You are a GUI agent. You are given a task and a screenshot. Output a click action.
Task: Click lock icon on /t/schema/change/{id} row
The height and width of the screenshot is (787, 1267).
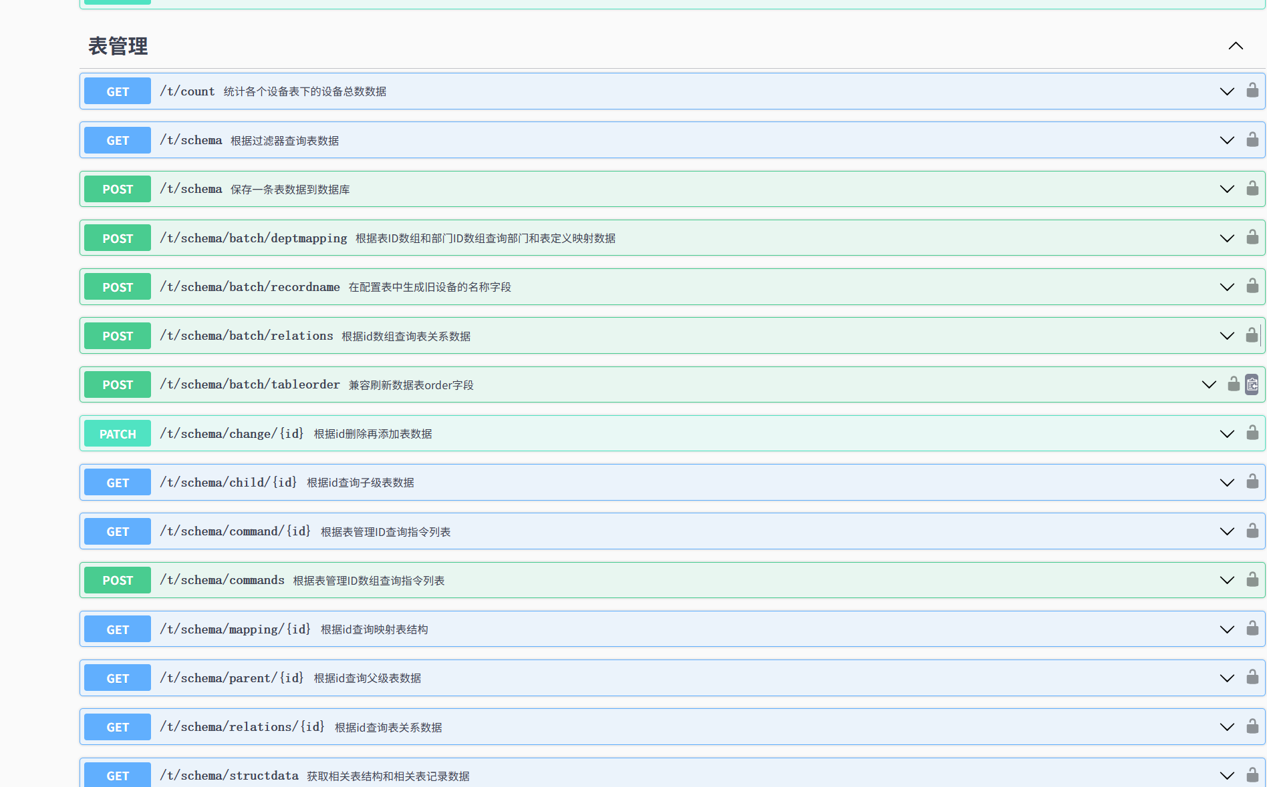click(1252, 433)
